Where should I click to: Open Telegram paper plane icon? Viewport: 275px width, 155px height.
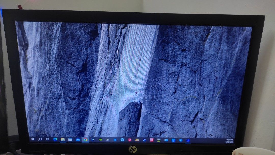coord(181,140)
